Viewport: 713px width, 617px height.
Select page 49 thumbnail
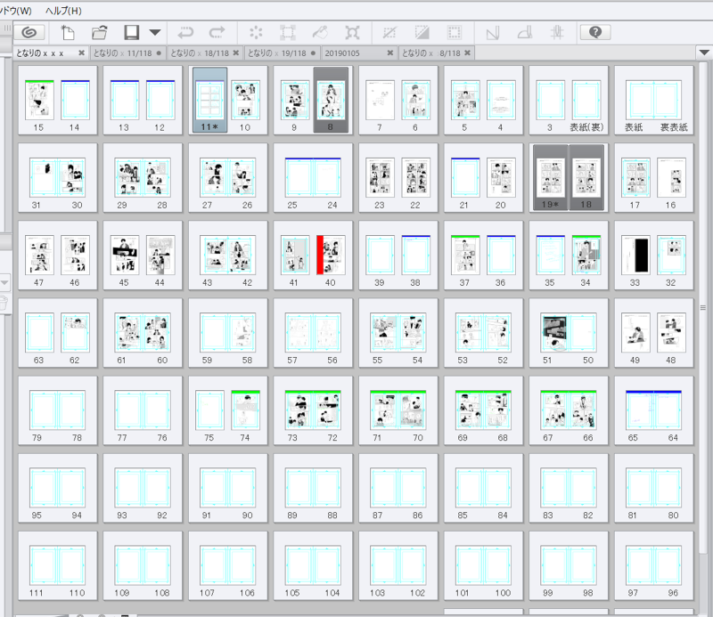(x=635, y=333)
